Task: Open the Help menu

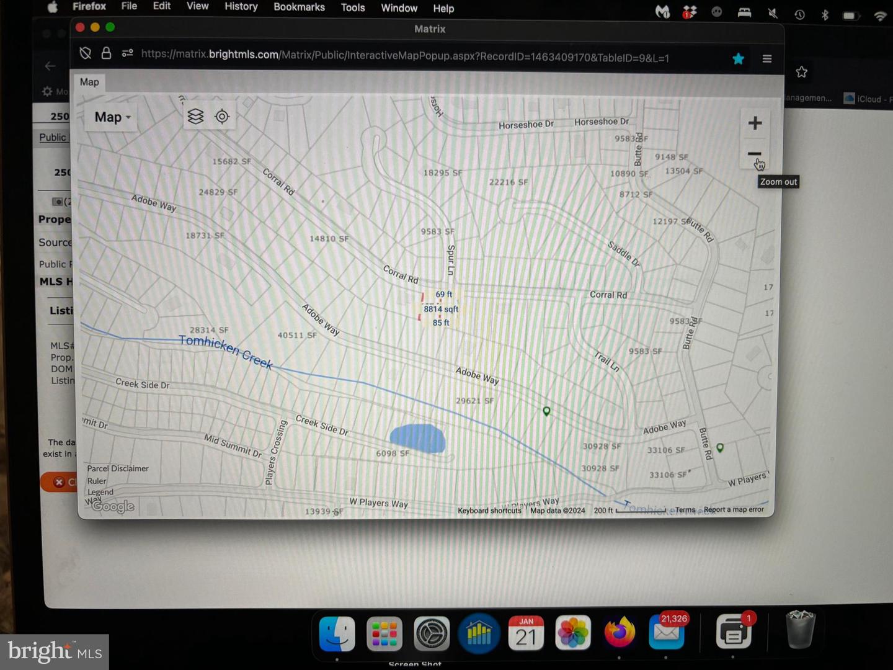Action: [x=443, y=9]
